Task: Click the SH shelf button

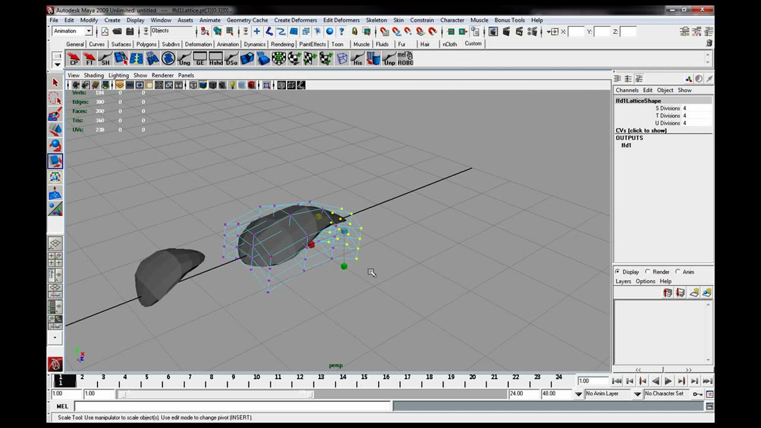Action: 105,58
